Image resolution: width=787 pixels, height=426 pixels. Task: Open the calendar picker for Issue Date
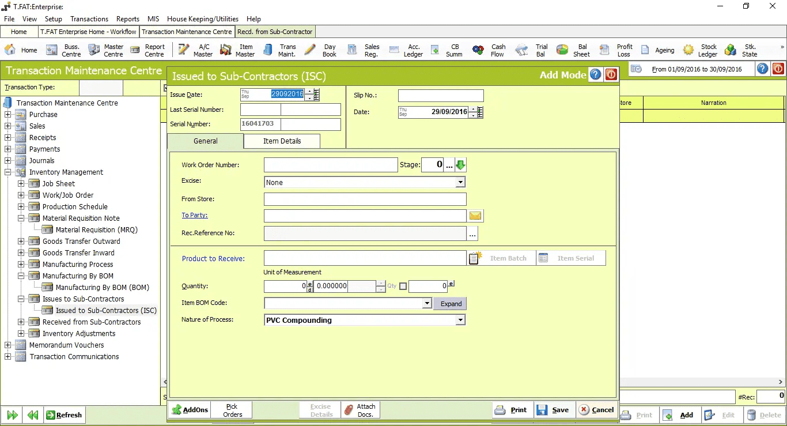316,95
